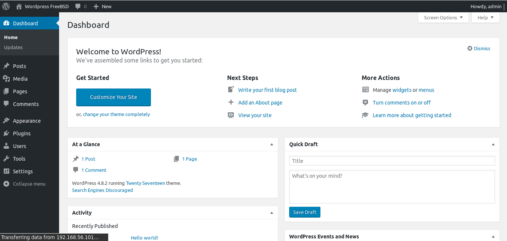Image resolution: width=507 pixels, height=241 pixels.
Task: Open the Hello world! post link
Action: 145,238
